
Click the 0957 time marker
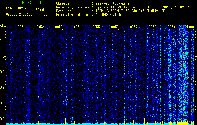[134, 27]
